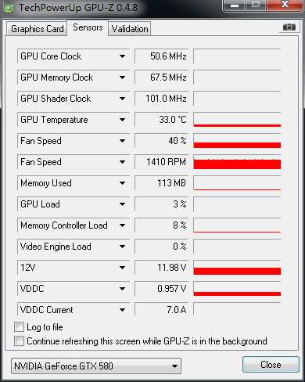The width and height of the screenshot is (305, 382).
Task: Open the VDDC Current dropdown arrow
Action: coord(122,310)
